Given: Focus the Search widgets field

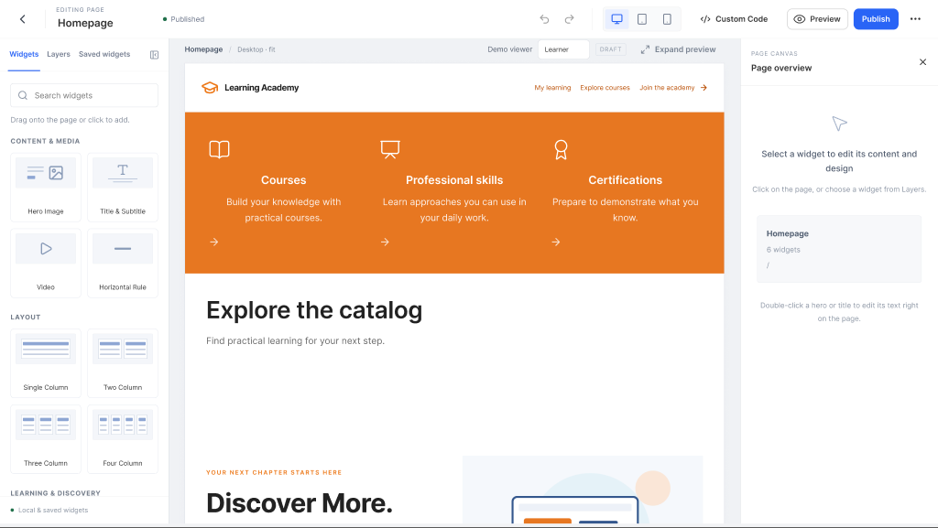Looking at the screenshot, I should click(x=84, y=95).
